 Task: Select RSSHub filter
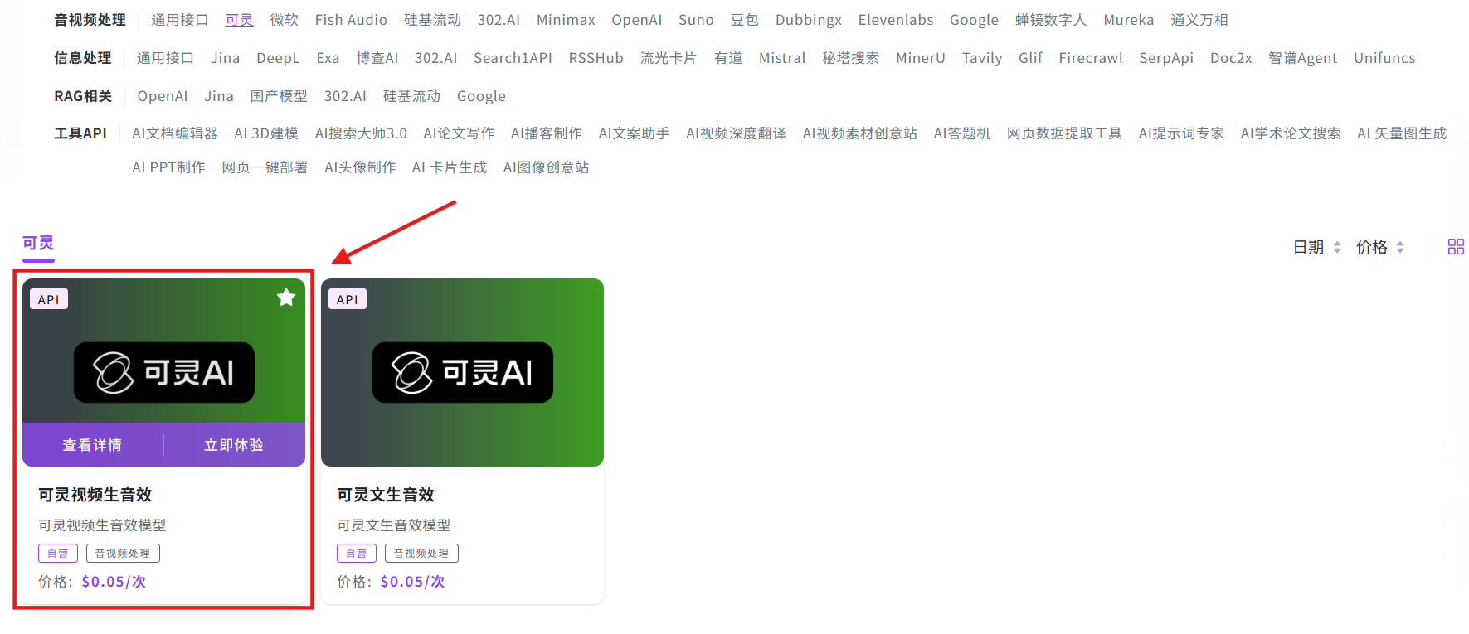coord(596,58)
